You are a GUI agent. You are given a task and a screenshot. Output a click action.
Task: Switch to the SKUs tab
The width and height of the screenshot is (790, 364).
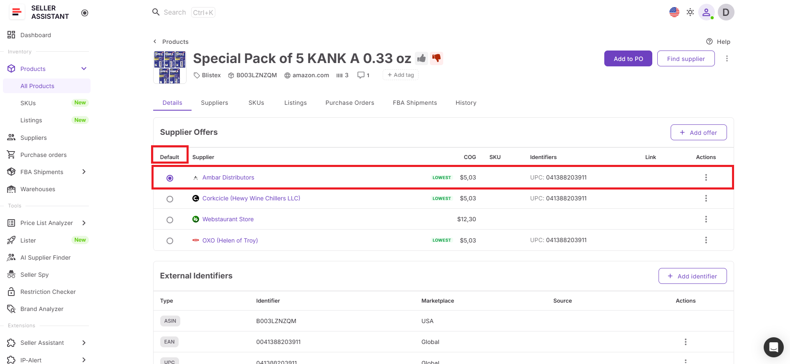coord(256,103)
